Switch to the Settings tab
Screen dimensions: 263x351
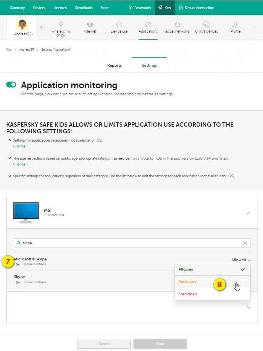coord(149,65)
